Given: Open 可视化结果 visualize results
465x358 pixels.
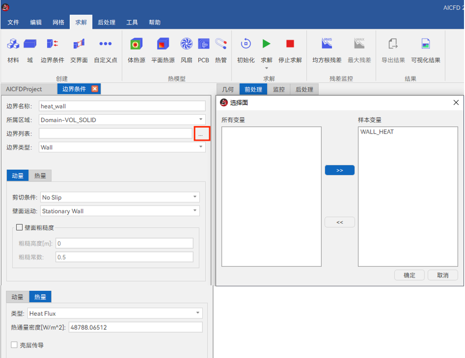Looking at the screenshot, I should [x=425, y=44].
